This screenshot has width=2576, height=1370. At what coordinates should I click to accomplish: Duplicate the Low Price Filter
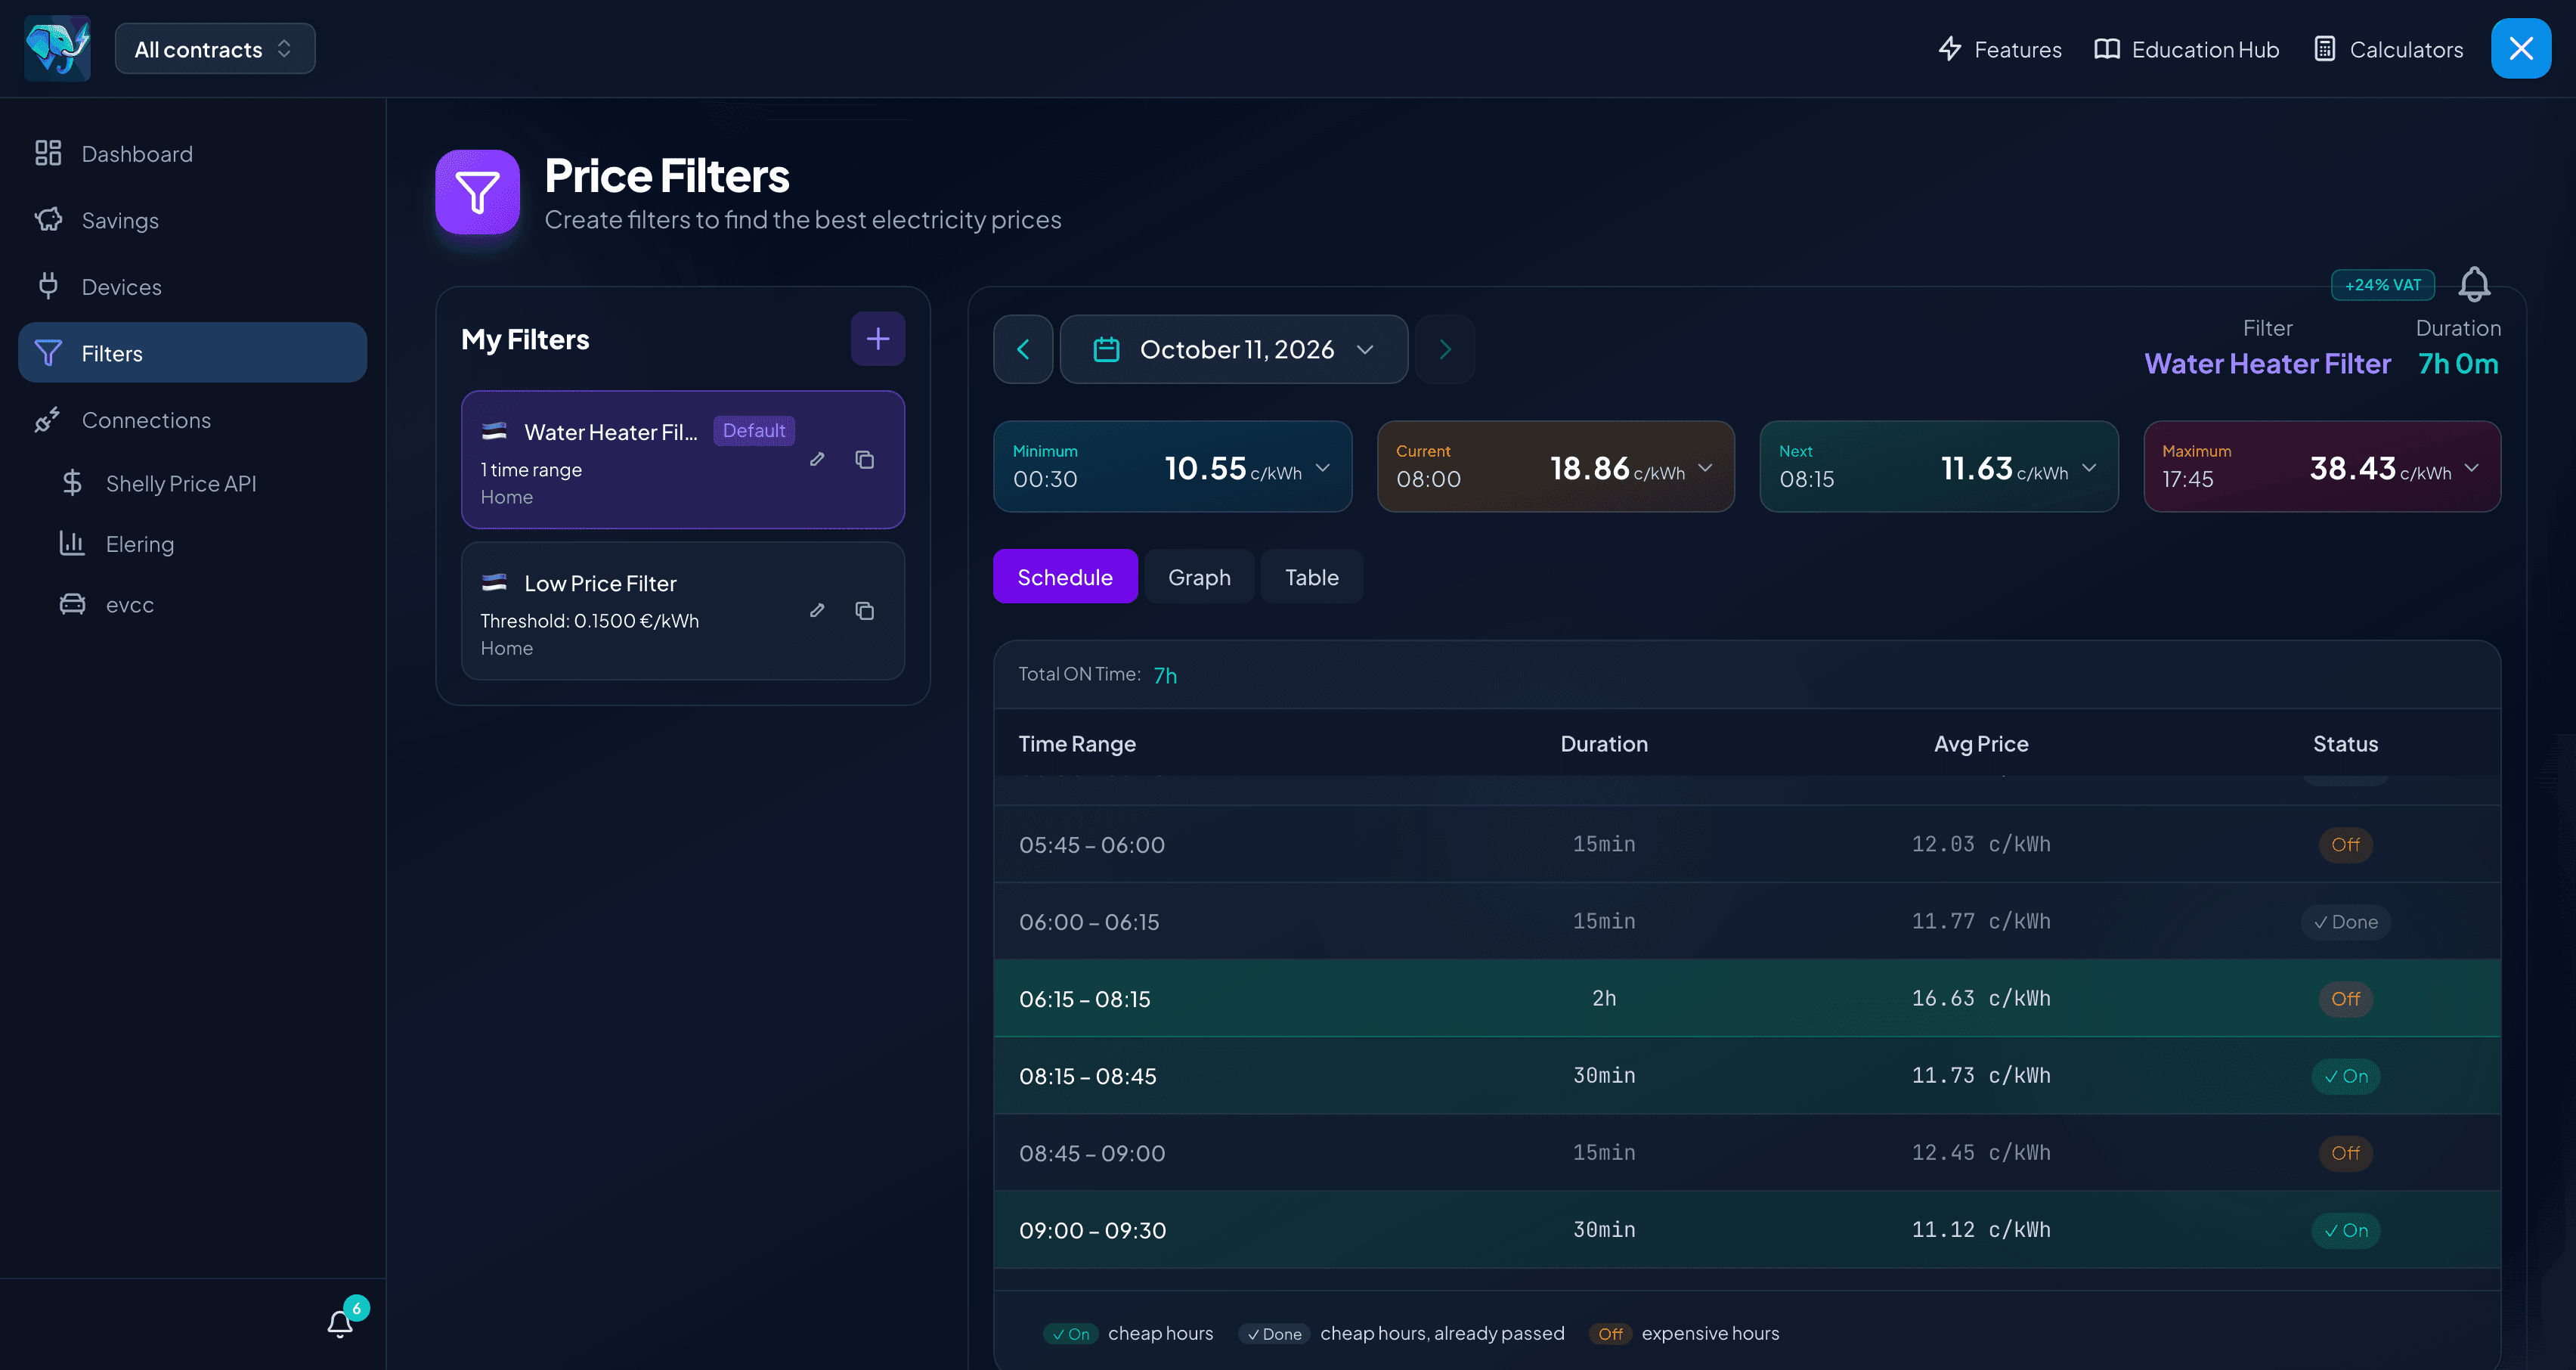pyautogui.click(x=864, y=610)
